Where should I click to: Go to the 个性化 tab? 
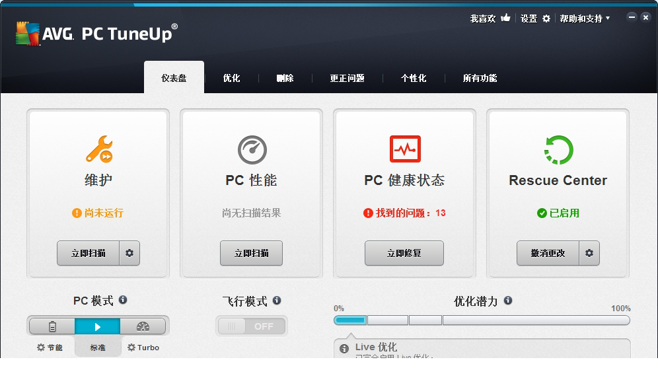click(x=414, y=78)
